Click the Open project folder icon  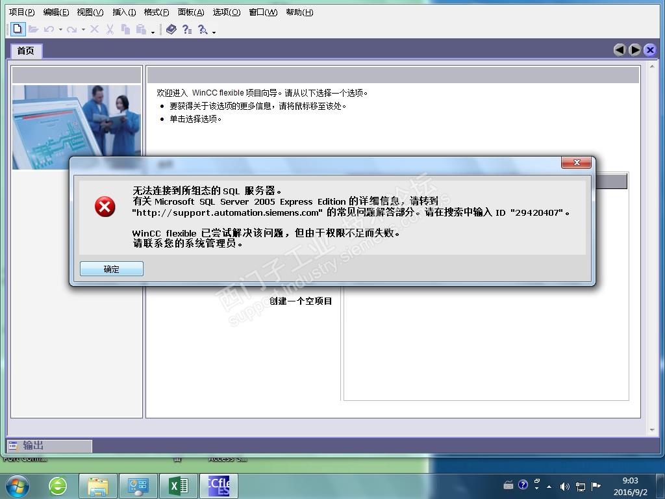click(34, 29)
